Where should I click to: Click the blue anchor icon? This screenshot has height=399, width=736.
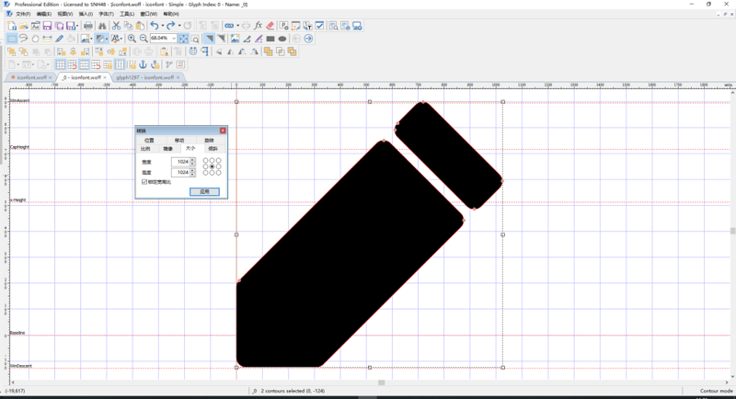[144, 64]
